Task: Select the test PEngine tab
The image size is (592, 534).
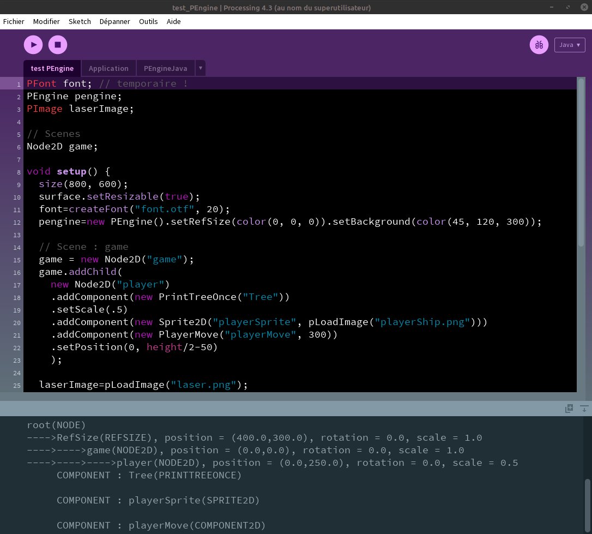Action: (x=52, y=68)
